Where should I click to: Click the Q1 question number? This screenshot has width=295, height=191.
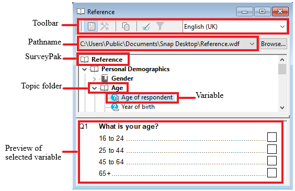[84, 126]
